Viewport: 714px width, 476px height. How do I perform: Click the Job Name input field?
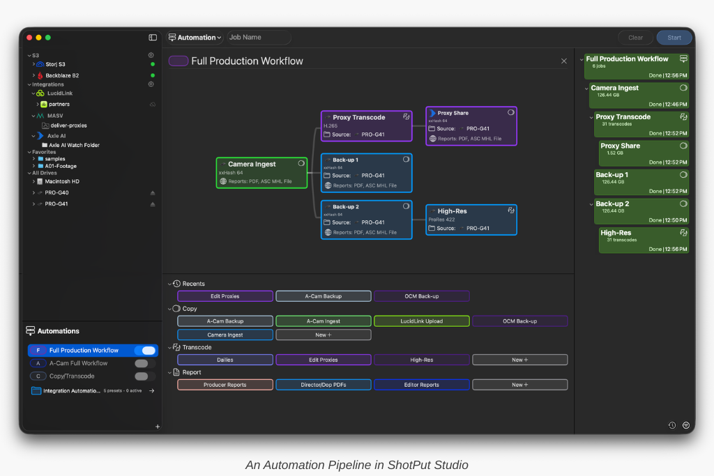(x=258, y=38)
